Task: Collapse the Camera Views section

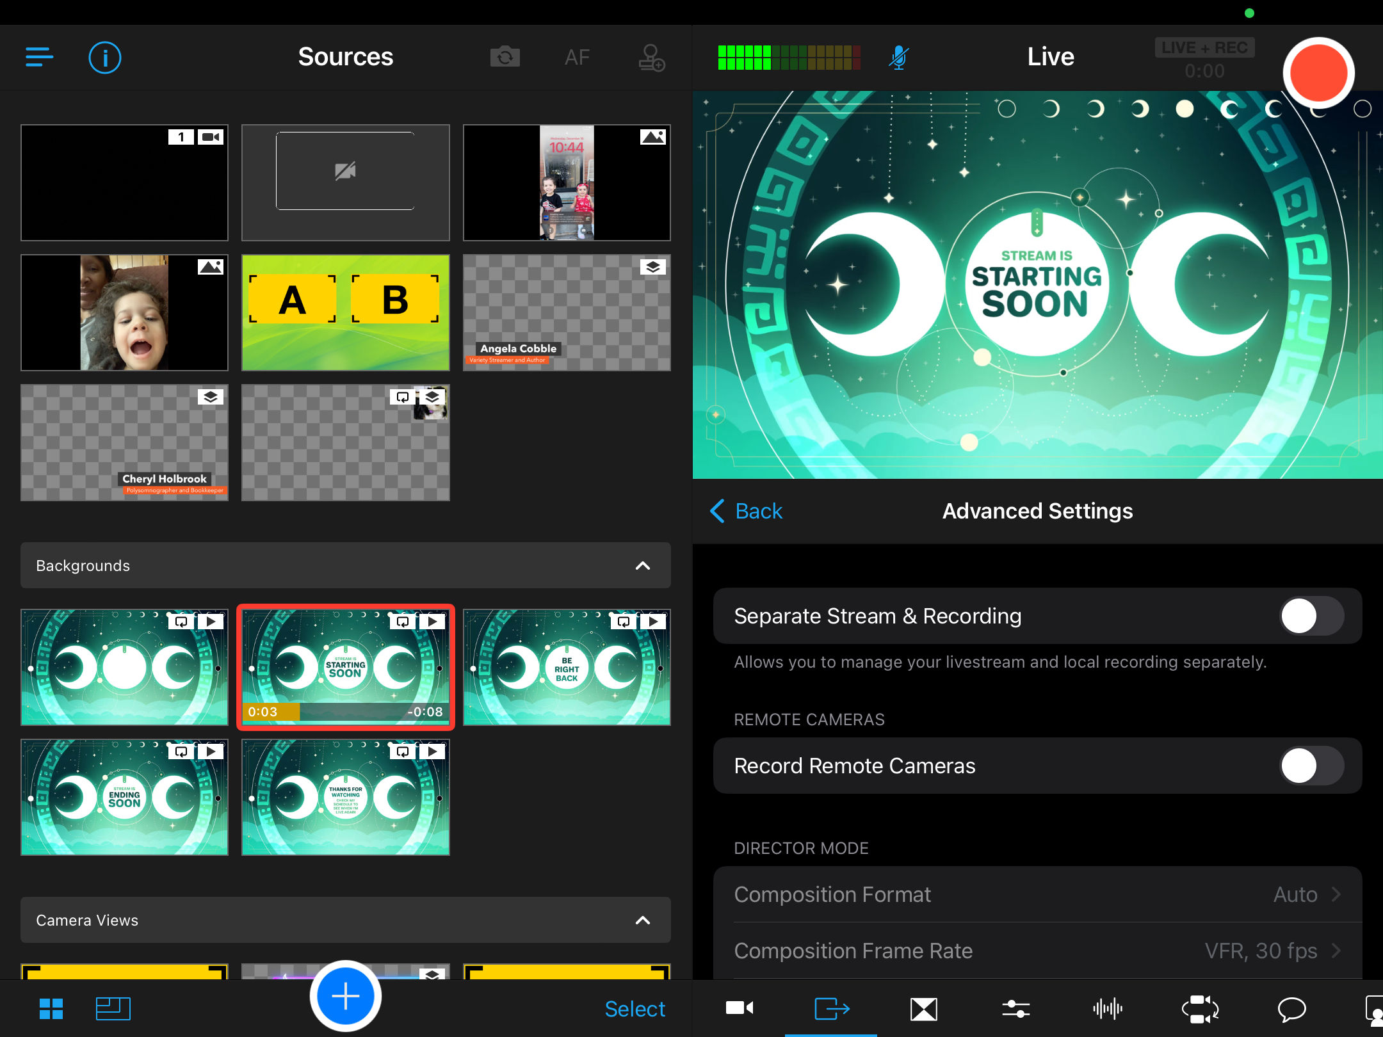Action: coord(642,920)
